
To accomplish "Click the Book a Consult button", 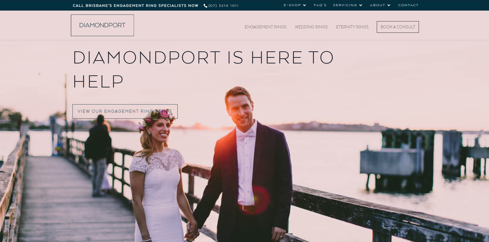I will click(398, 27).
